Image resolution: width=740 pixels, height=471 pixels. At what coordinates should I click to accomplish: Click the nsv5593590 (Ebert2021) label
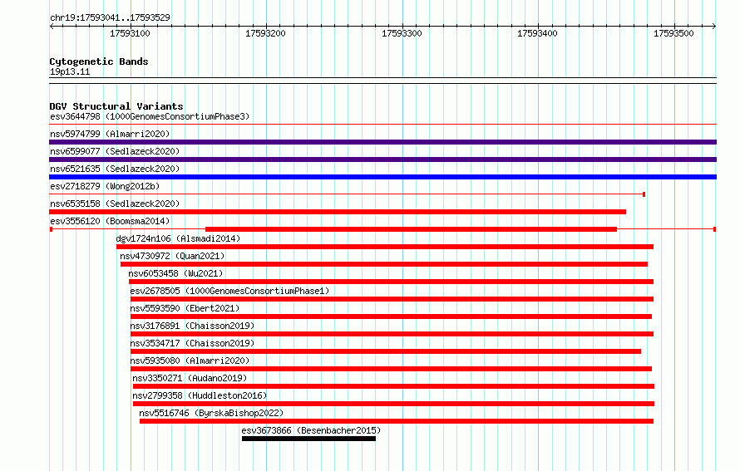pyautogui.click(x=185, y=308)
